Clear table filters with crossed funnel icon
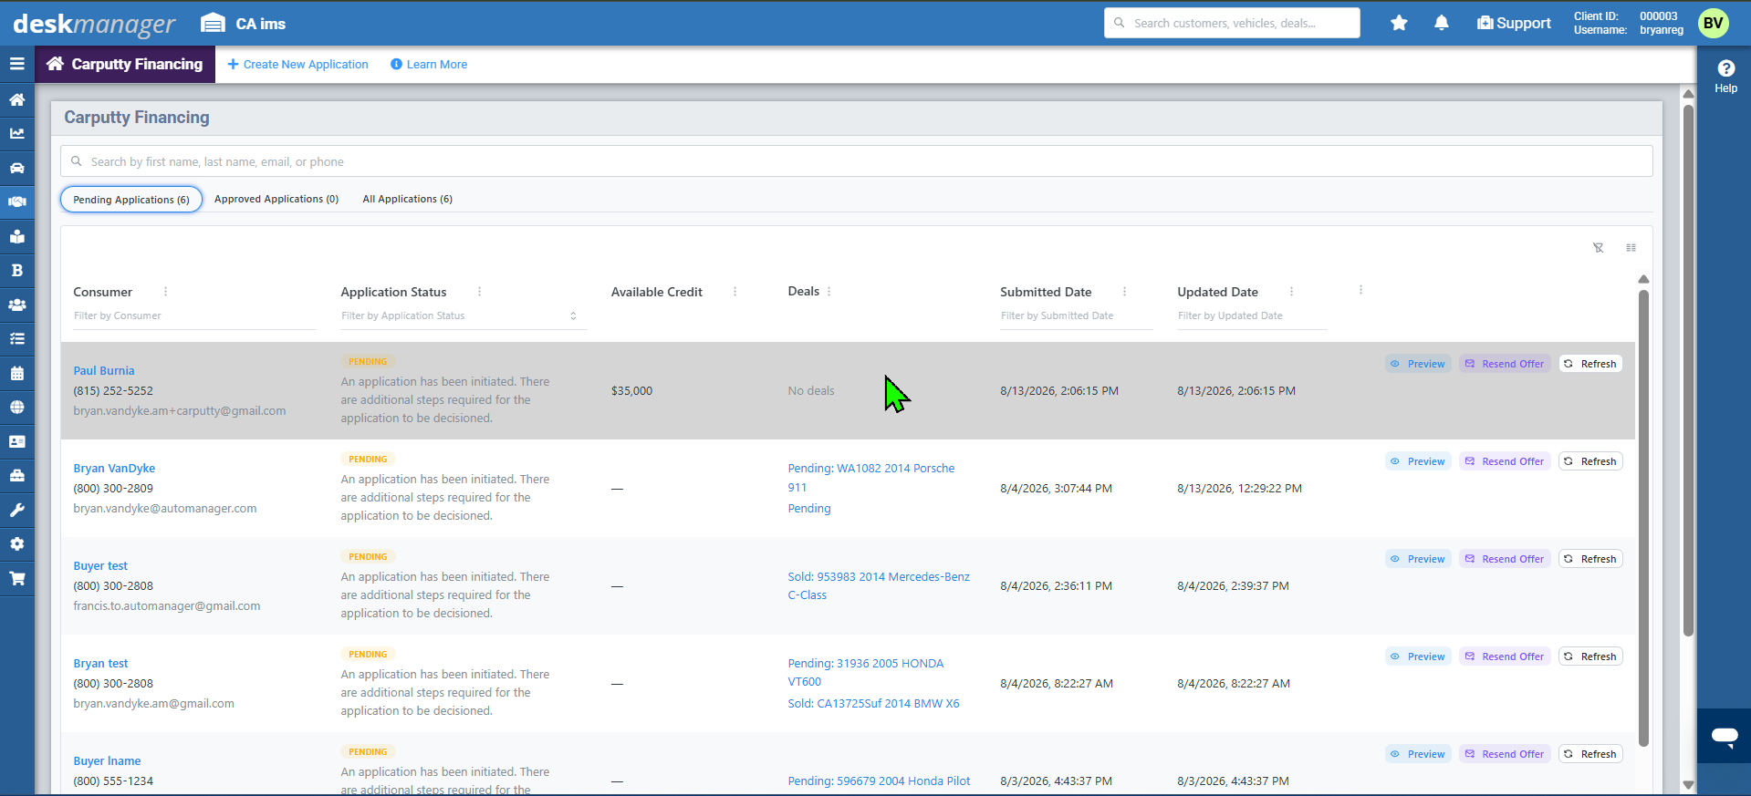This screenshot has height=796, width=1751. [1599, 248]
